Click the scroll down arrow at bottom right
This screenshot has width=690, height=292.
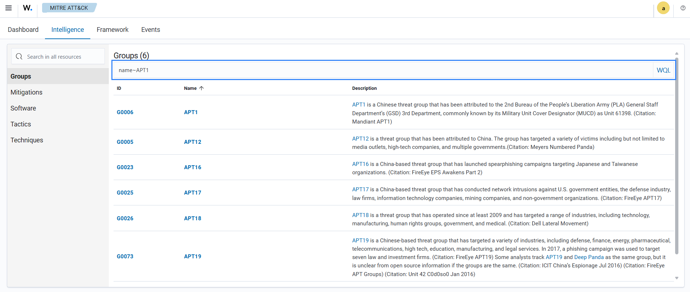coord(677,278)
